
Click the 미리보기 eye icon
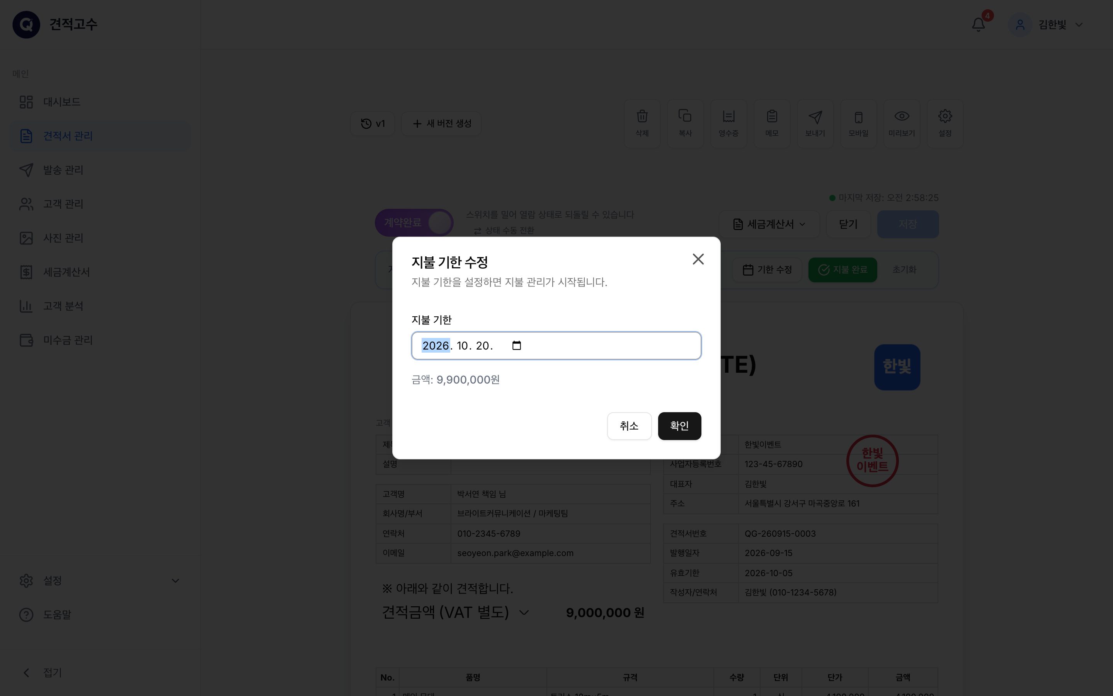click(x=902, y=123)
